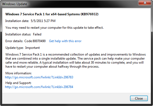Click the Close button at dialog bottom

[139, 98]
